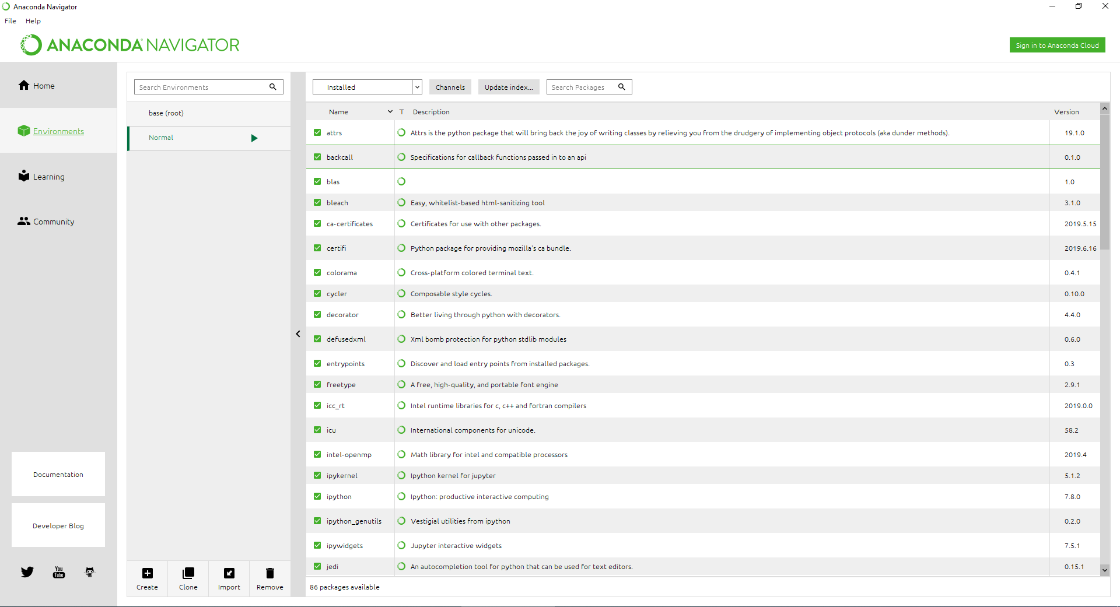Sign in to Anaconda Cloud

[1057, 45]
